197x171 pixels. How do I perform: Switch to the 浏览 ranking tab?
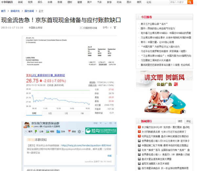[x=180, y=121]
